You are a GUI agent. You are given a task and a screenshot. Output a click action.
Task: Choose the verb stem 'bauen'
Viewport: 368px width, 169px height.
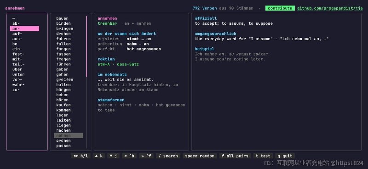pyautogui.click(x=62, y=18)
